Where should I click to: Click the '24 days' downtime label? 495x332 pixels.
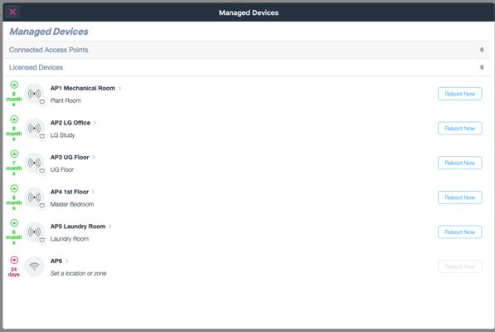point(14,272)
